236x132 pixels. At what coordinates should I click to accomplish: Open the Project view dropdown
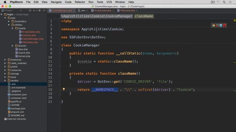coord(21,11)
